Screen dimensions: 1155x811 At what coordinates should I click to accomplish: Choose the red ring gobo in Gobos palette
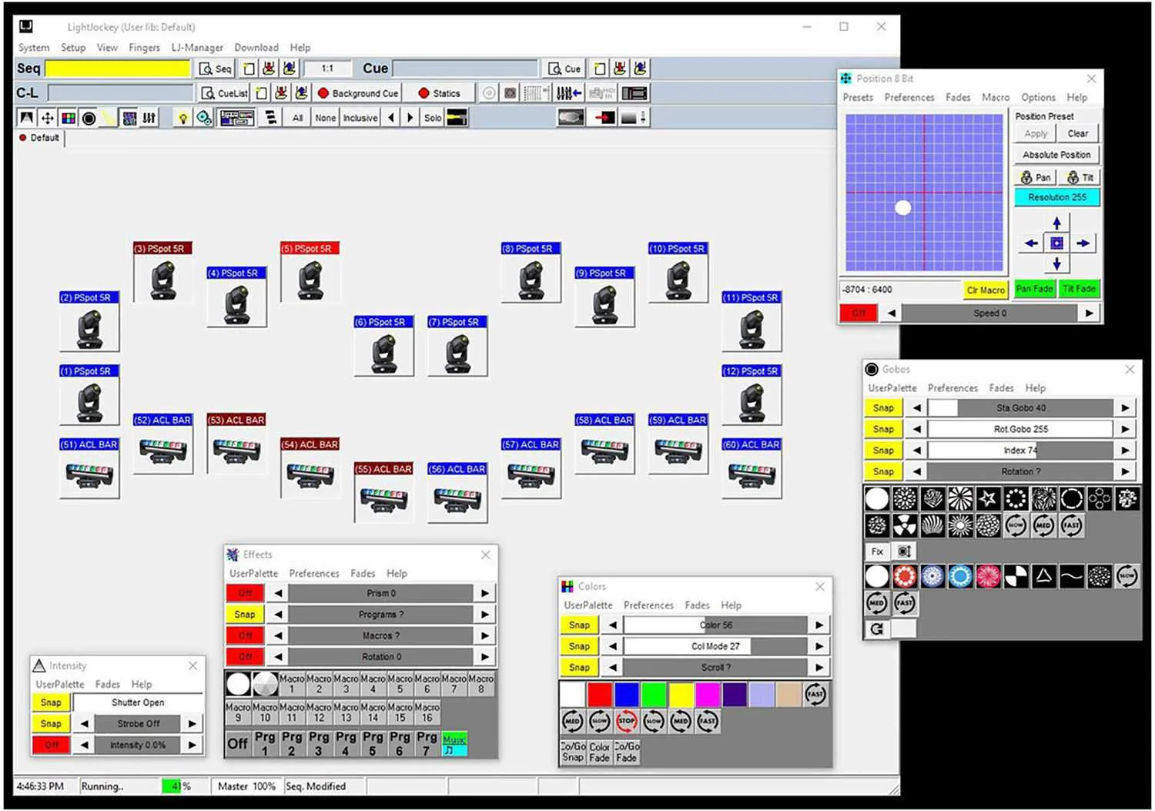tap(905, 576)
